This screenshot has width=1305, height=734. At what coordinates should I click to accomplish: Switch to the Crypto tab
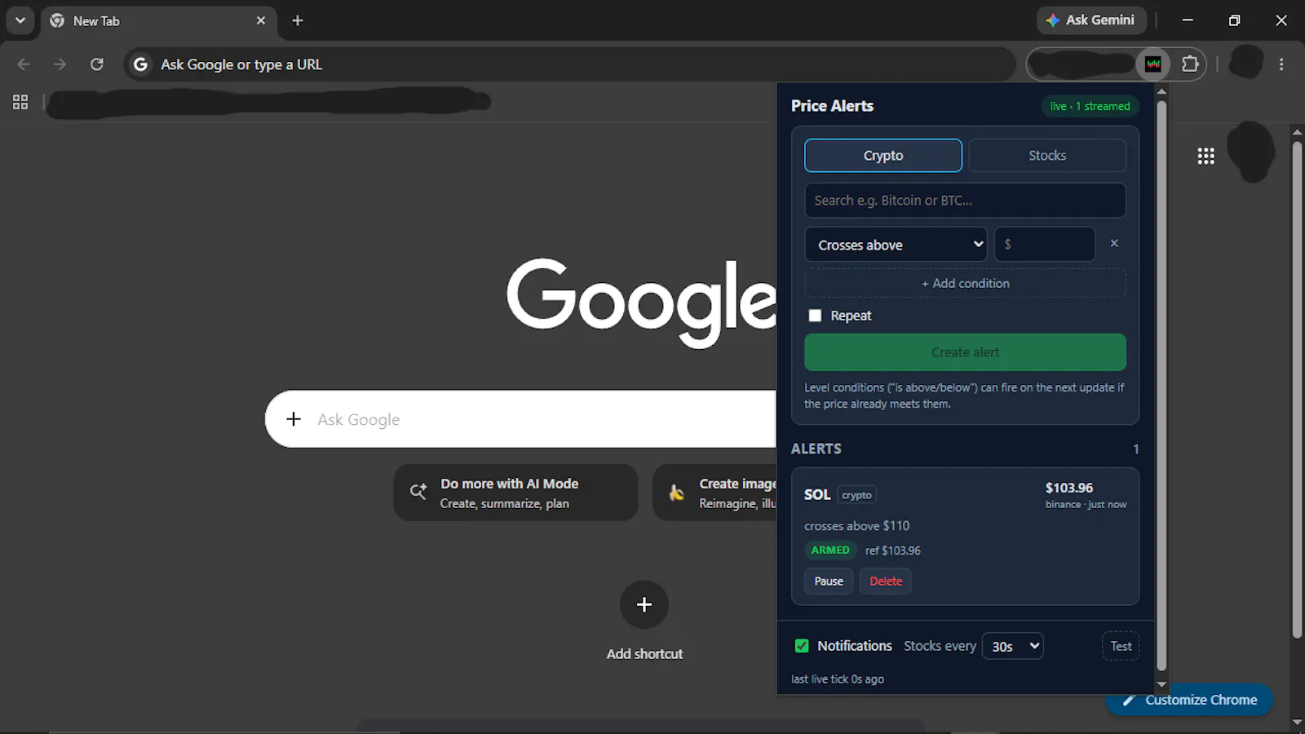click(883, 155)
